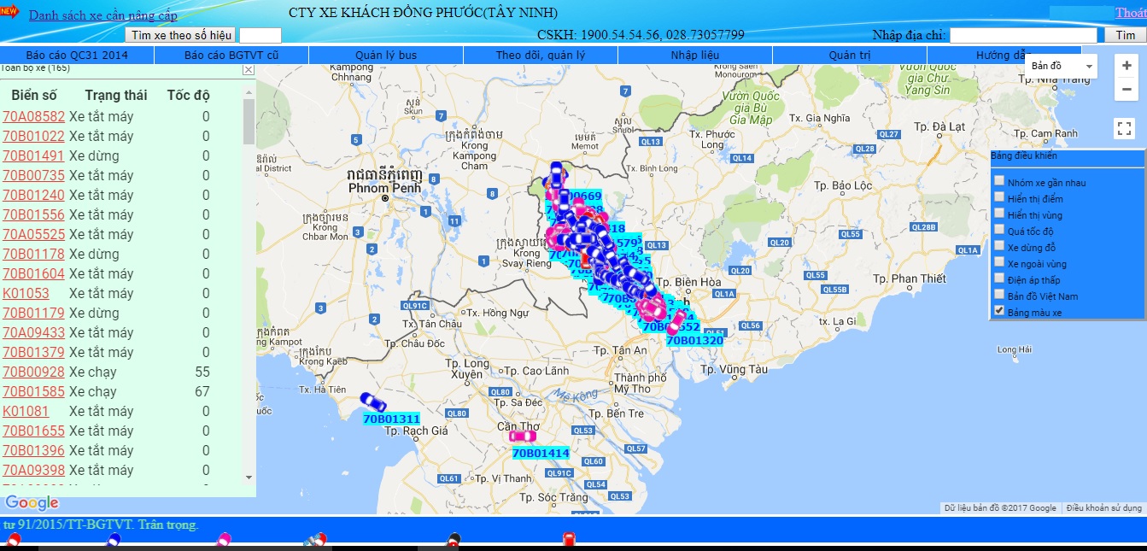Viewport: 1147px width, 551px height.
Task: Click the Tìm address search button
Action: [x=1125, y=35]
